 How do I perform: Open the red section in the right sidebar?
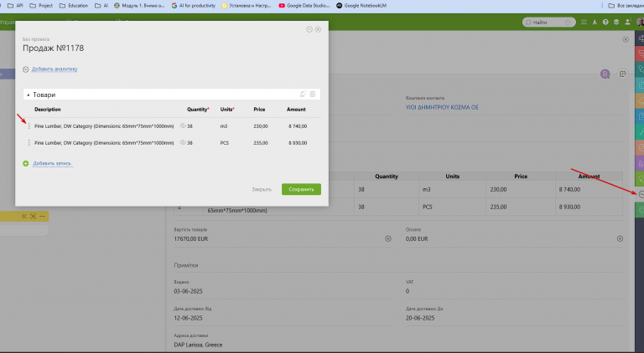pyautogui.click(x=640, y=54)
